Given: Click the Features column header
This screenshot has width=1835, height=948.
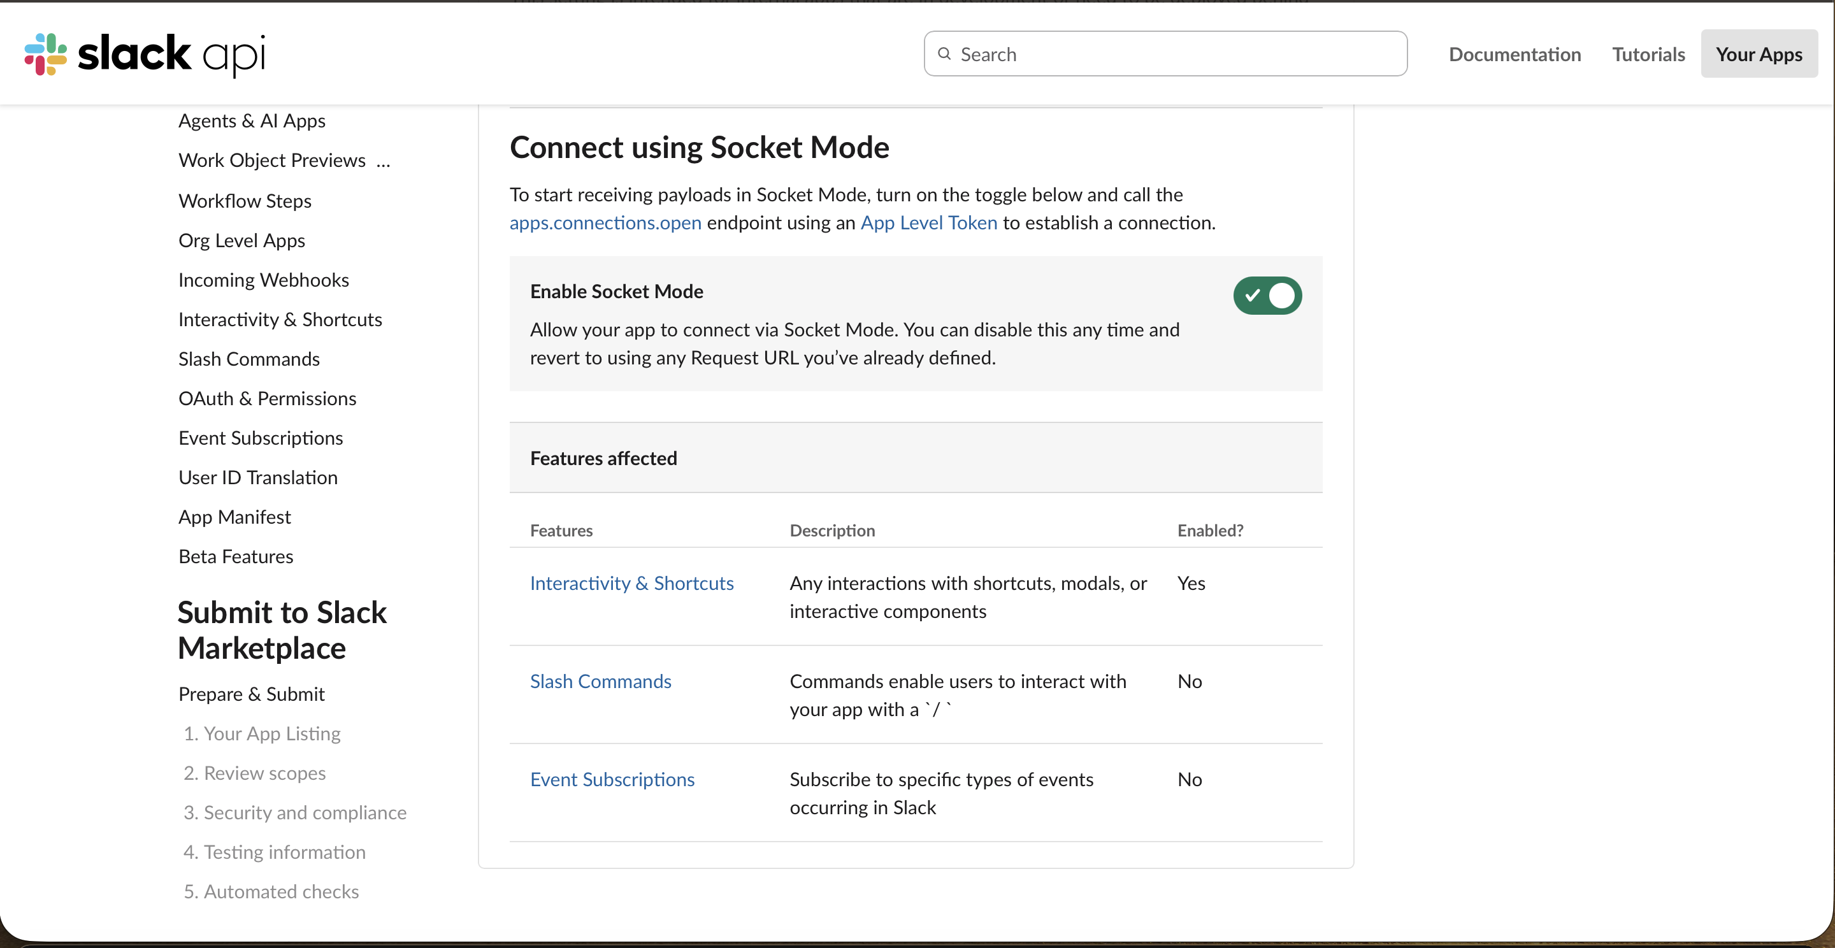Looking at the screenshot, I should (x=561, y=531).
